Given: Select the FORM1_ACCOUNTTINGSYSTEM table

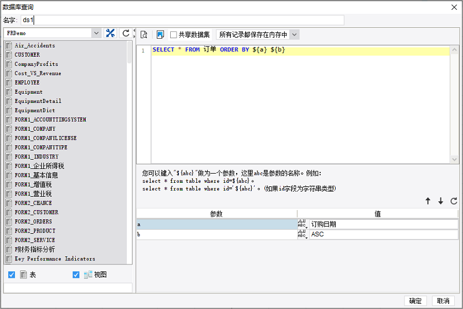Looking at the screenshot, I should click(x=50, y=120).
